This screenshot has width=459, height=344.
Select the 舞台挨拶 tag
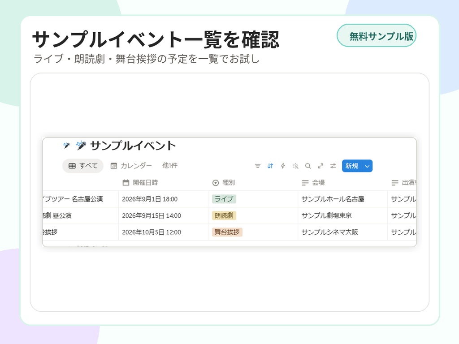coord(227,232)
